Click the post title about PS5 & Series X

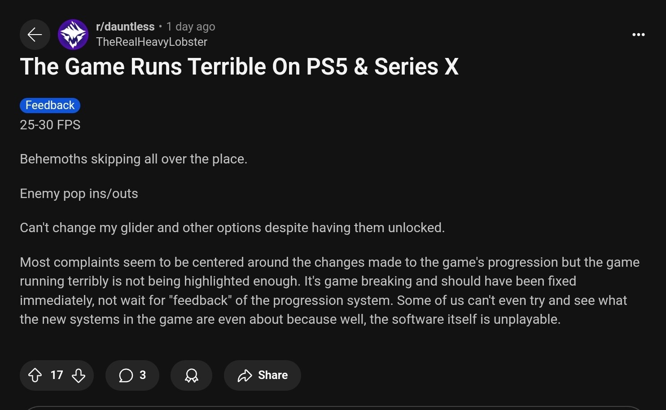[x=239, y=67]
